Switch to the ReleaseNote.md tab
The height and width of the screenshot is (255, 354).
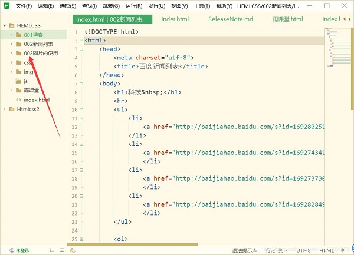(x=230, y=19)
